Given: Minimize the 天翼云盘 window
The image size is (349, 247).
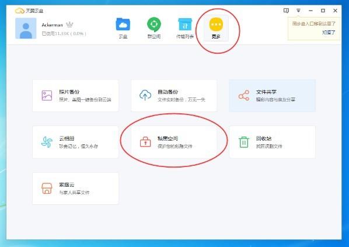Looking at the screenshot, I should click(310, 11).
